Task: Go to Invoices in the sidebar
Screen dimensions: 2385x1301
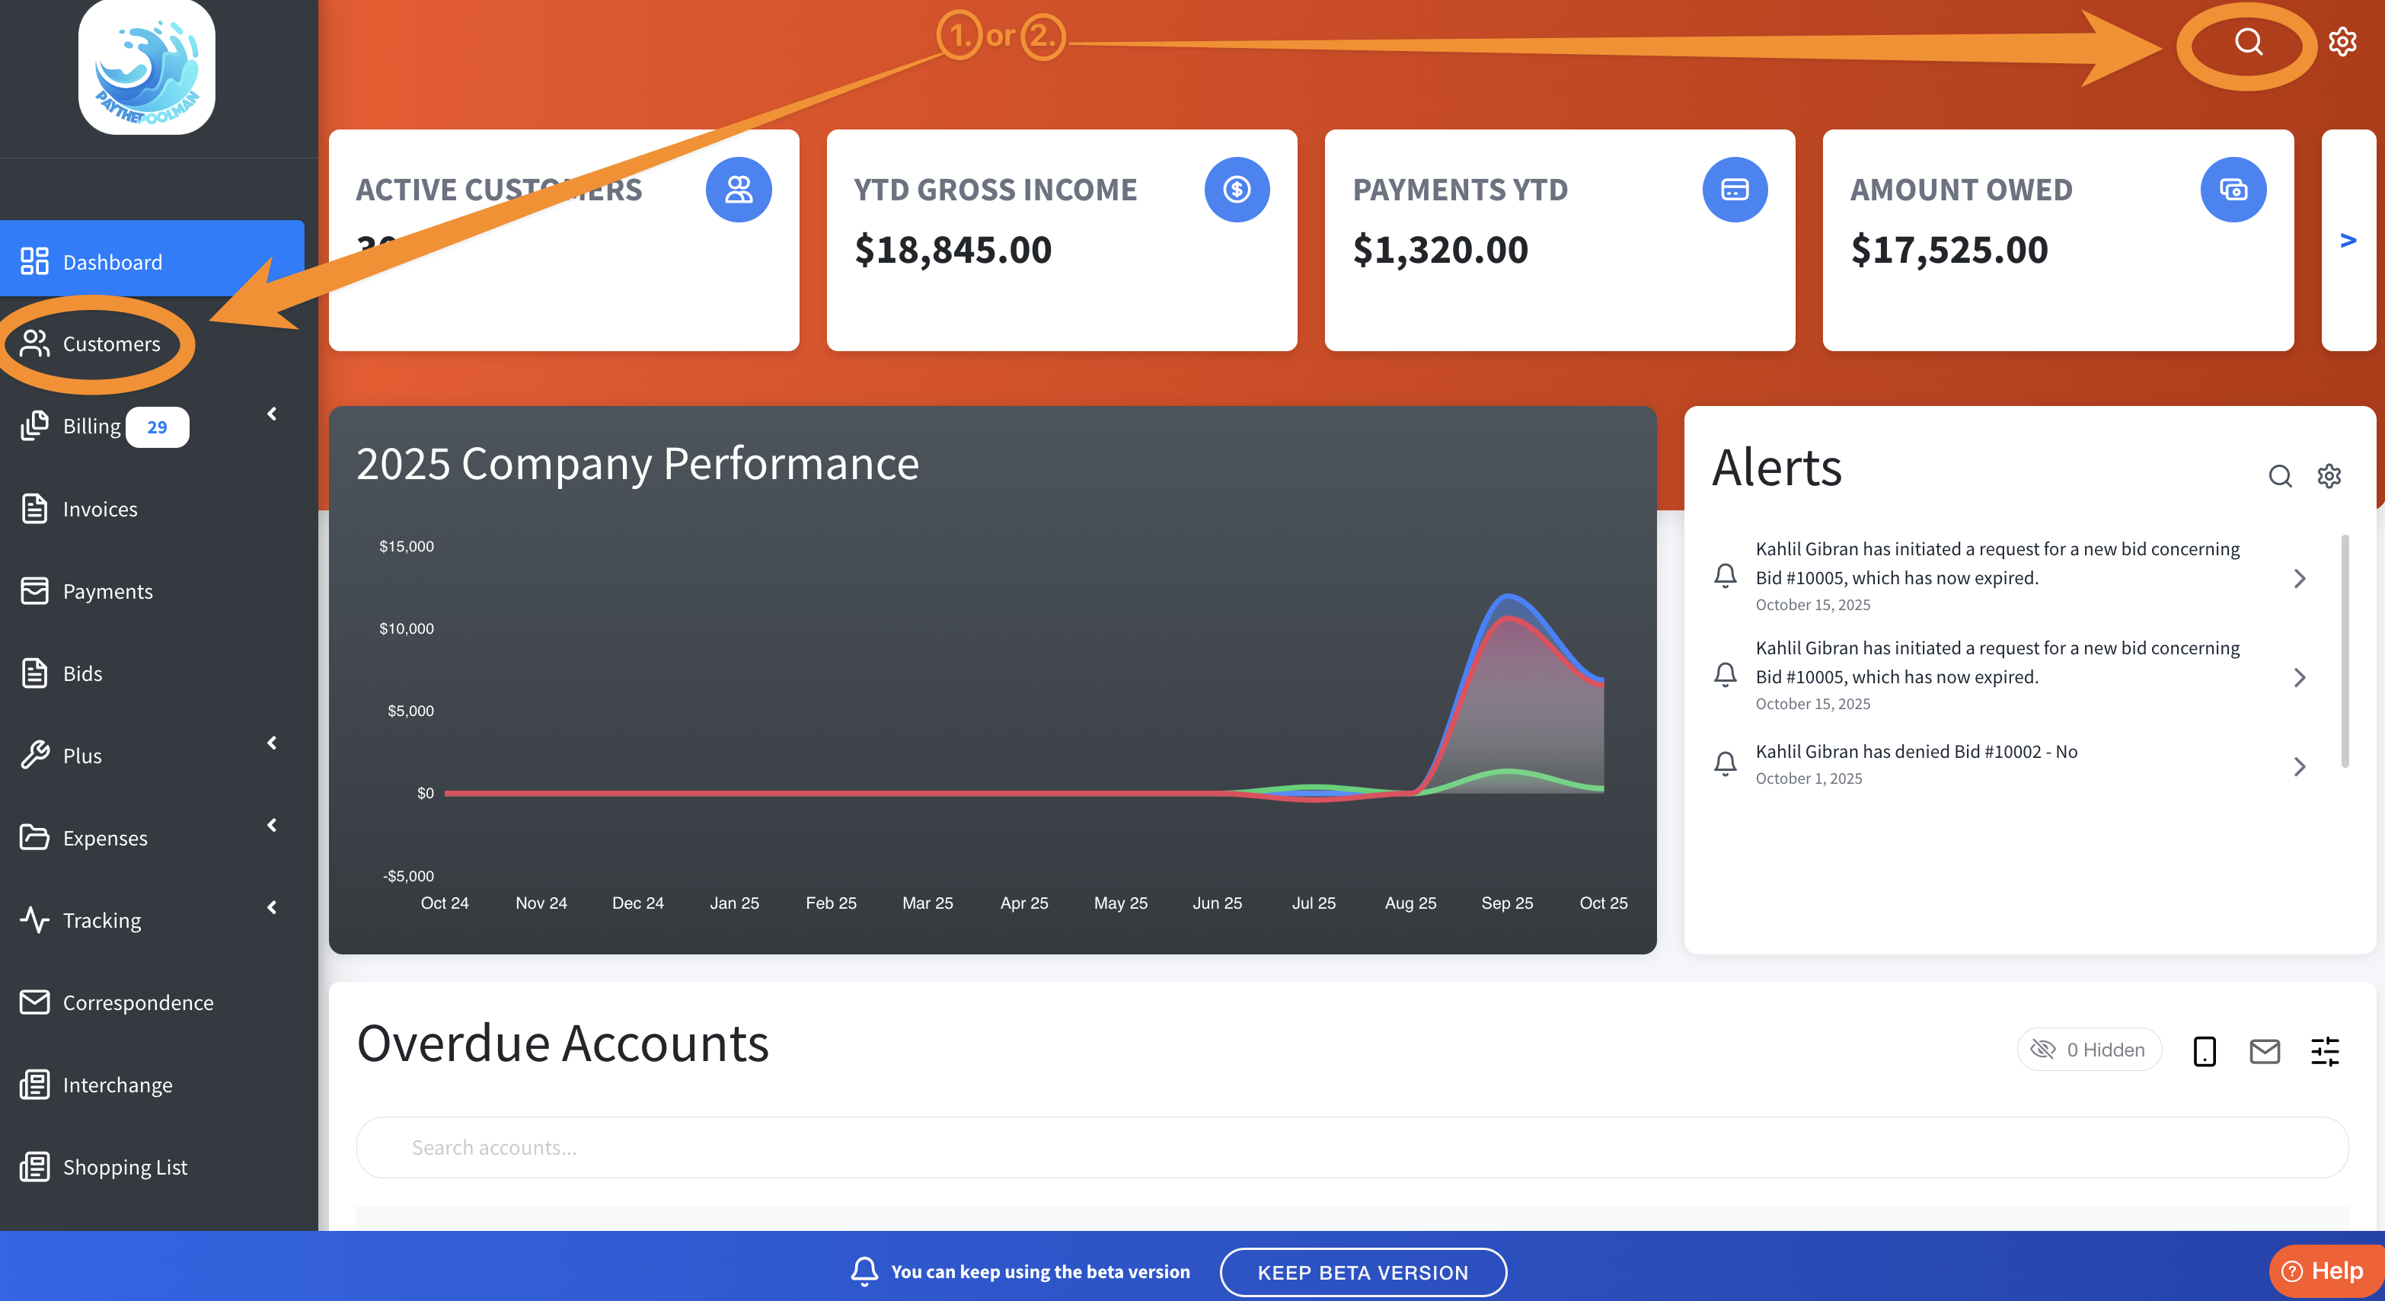Action: click(x=100, y=510)
